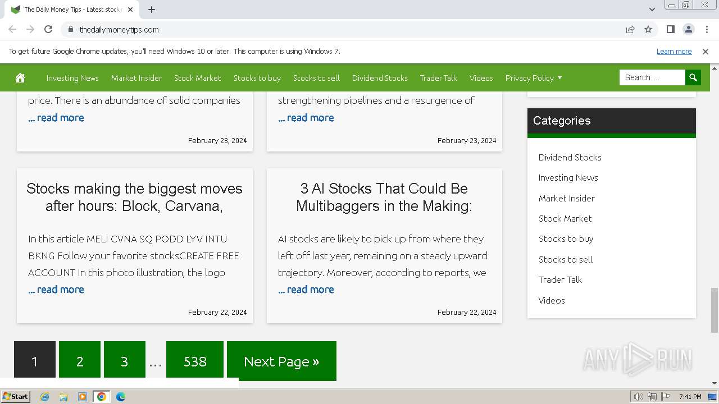Click the padlock site info icon
Screen dimensions: 719x404
[x=70, y=29]
